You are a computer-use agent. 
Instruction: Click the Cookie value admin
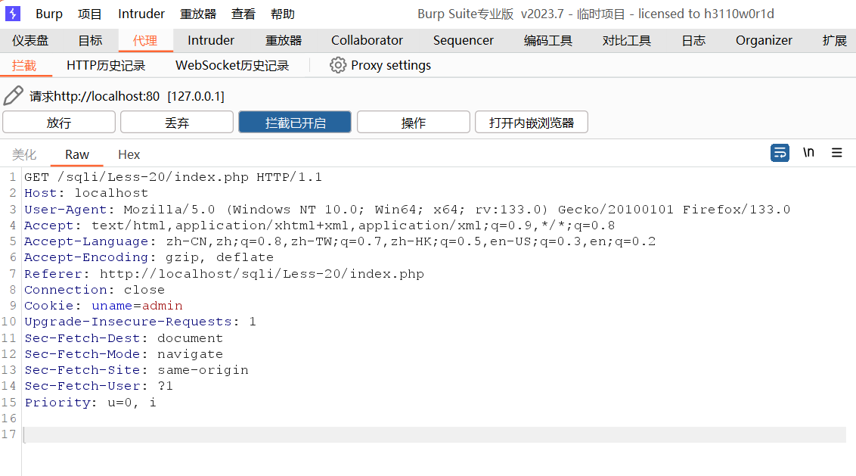coord(162,306)
